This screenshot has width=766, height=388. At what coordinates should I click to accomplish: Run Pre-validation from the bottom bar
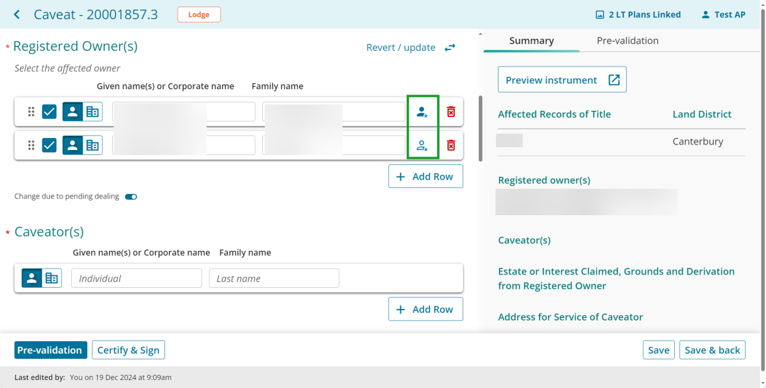pos(51,350)
